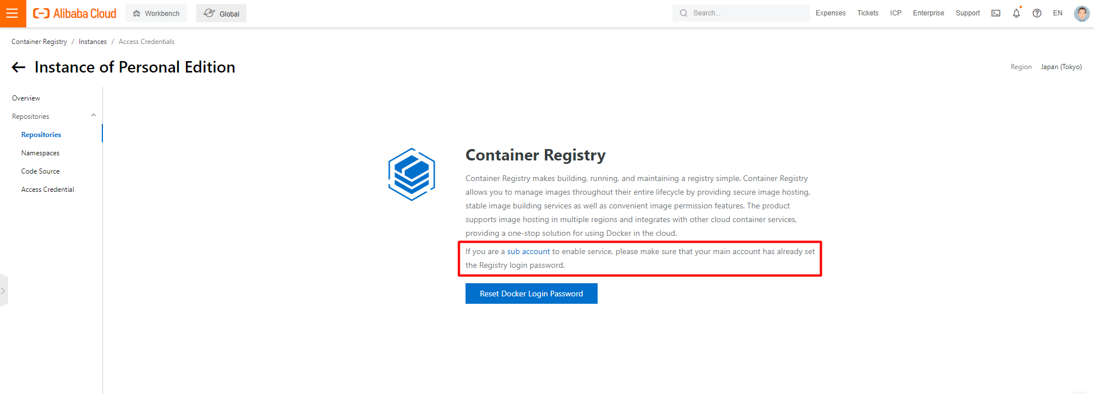Image resolution: width=1094 pixels, height=394 pixels.
Task: Click the Container Registry heading
Action: pyautogui.click(x=535, y=155)
